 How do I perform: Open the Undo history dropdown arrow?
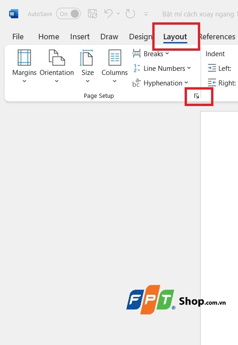118,14
